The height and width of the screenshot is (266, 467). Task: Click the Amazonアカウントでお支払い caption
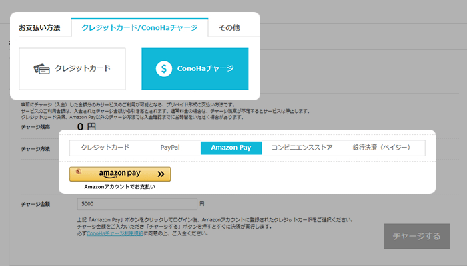(119, 187)
